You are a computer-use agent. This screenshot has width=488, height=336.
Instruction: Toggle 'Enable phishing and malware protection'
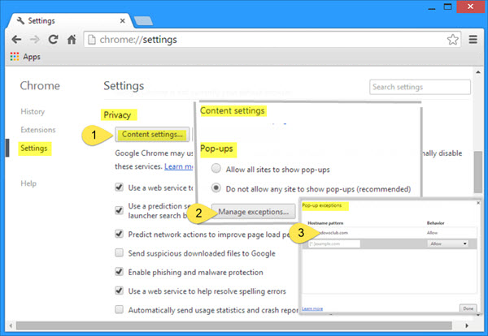click(x=120, y=272)
